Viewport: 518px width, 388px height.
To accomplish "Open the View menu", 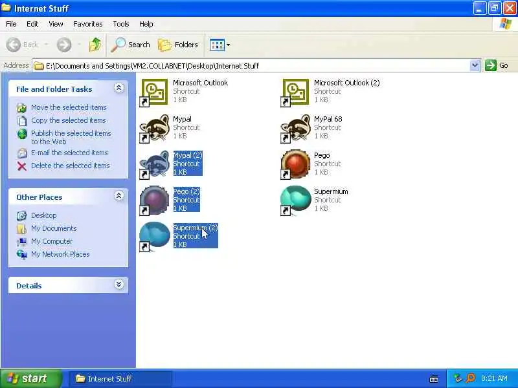I will [56, 24].
